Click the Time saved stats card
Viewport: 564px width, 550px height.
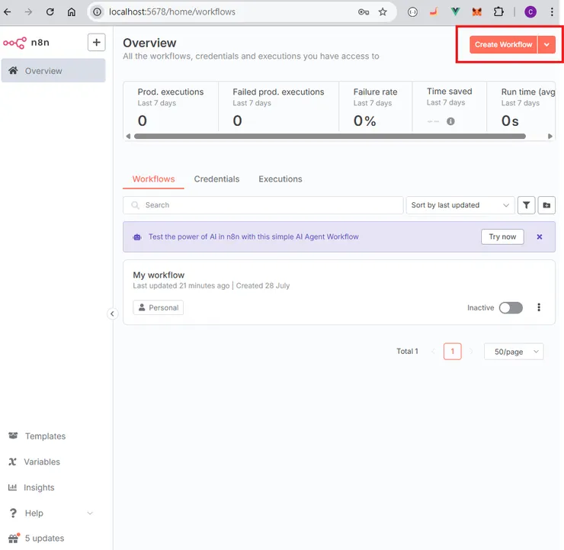450,107
